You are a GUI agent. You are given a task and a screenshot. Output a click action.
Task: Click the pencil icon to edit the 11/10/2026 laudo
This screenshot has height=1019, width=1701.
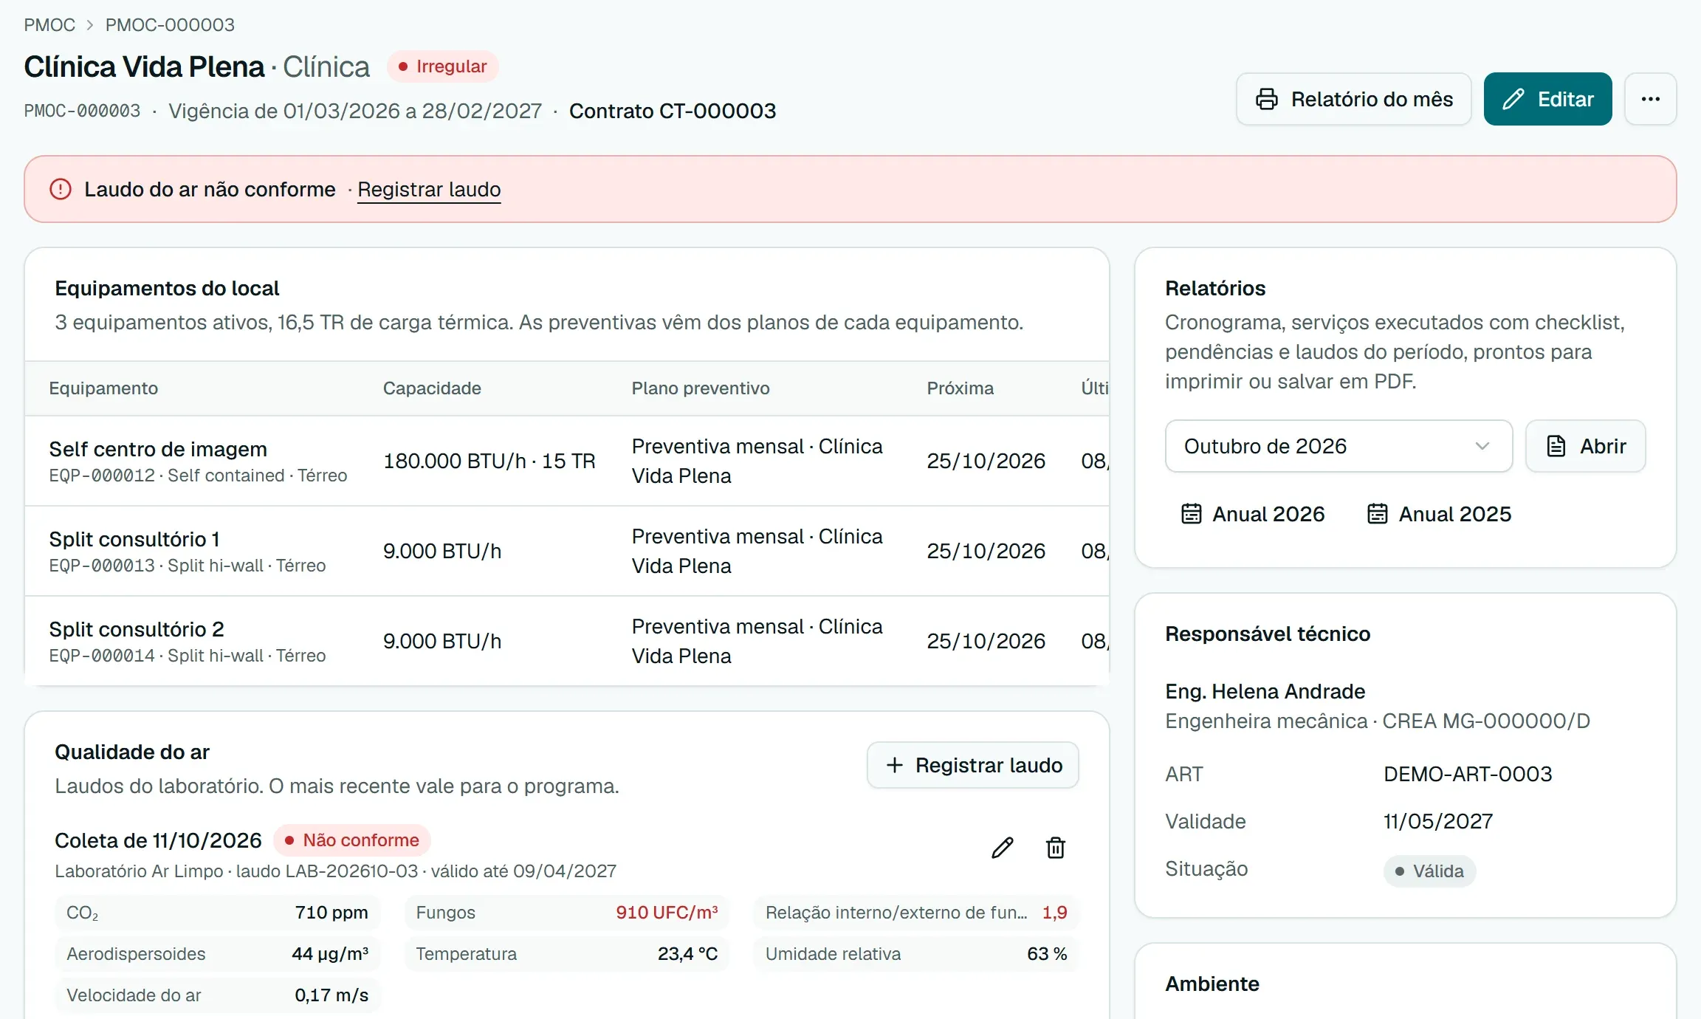click(x=1002, y=848)
